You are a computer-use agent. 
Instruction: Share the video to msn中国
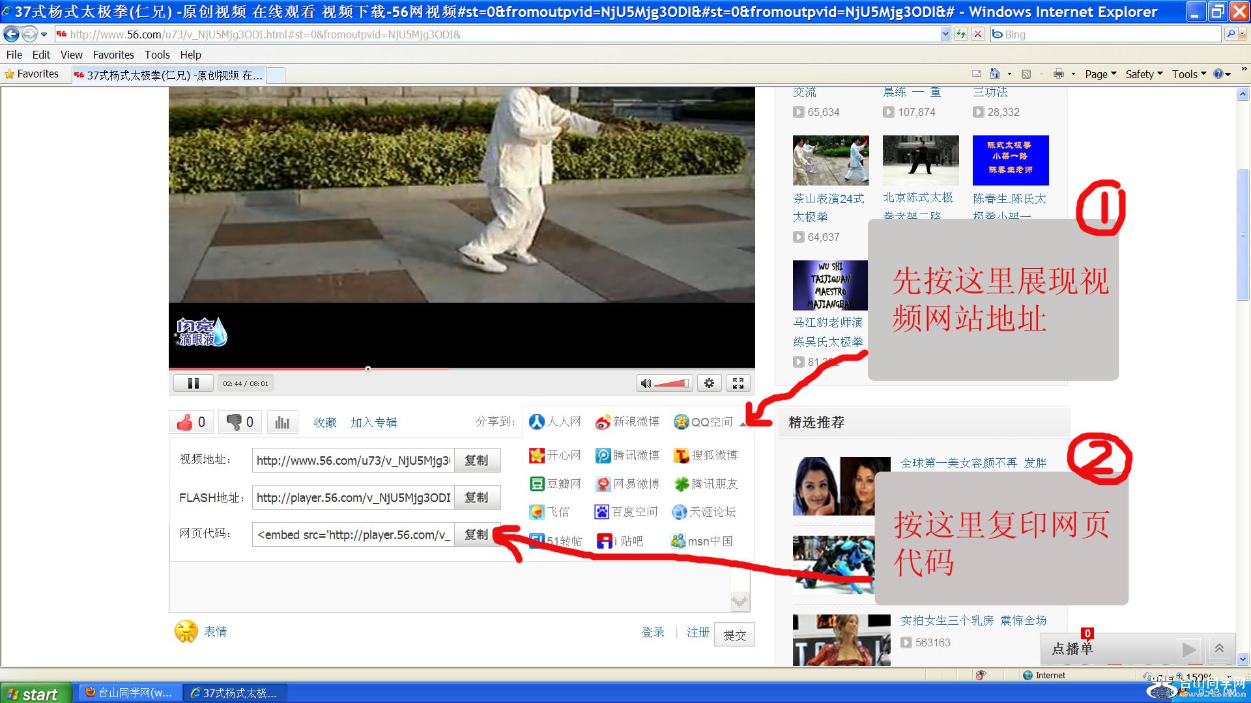[702, 541]
